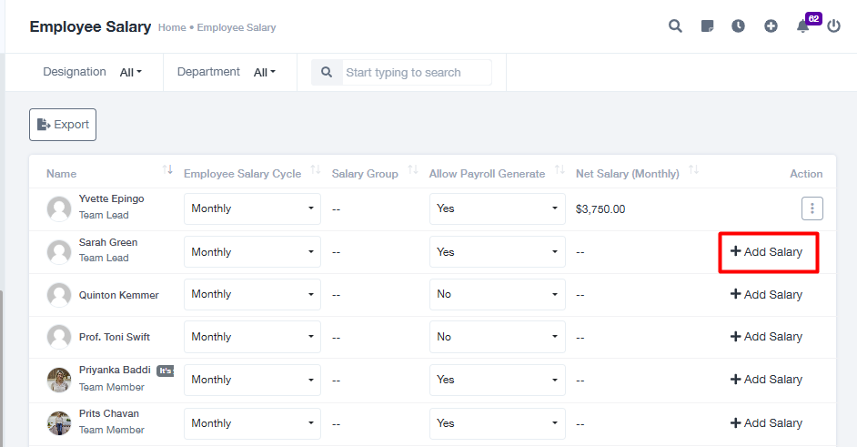Click the magnifier icon beside search box

[x=327, y=72]
